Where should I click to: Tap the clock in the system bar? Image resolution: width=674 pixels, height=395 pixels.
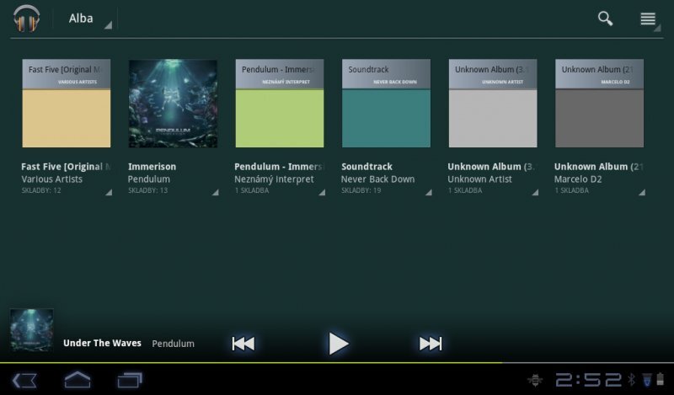coord(588,381)
